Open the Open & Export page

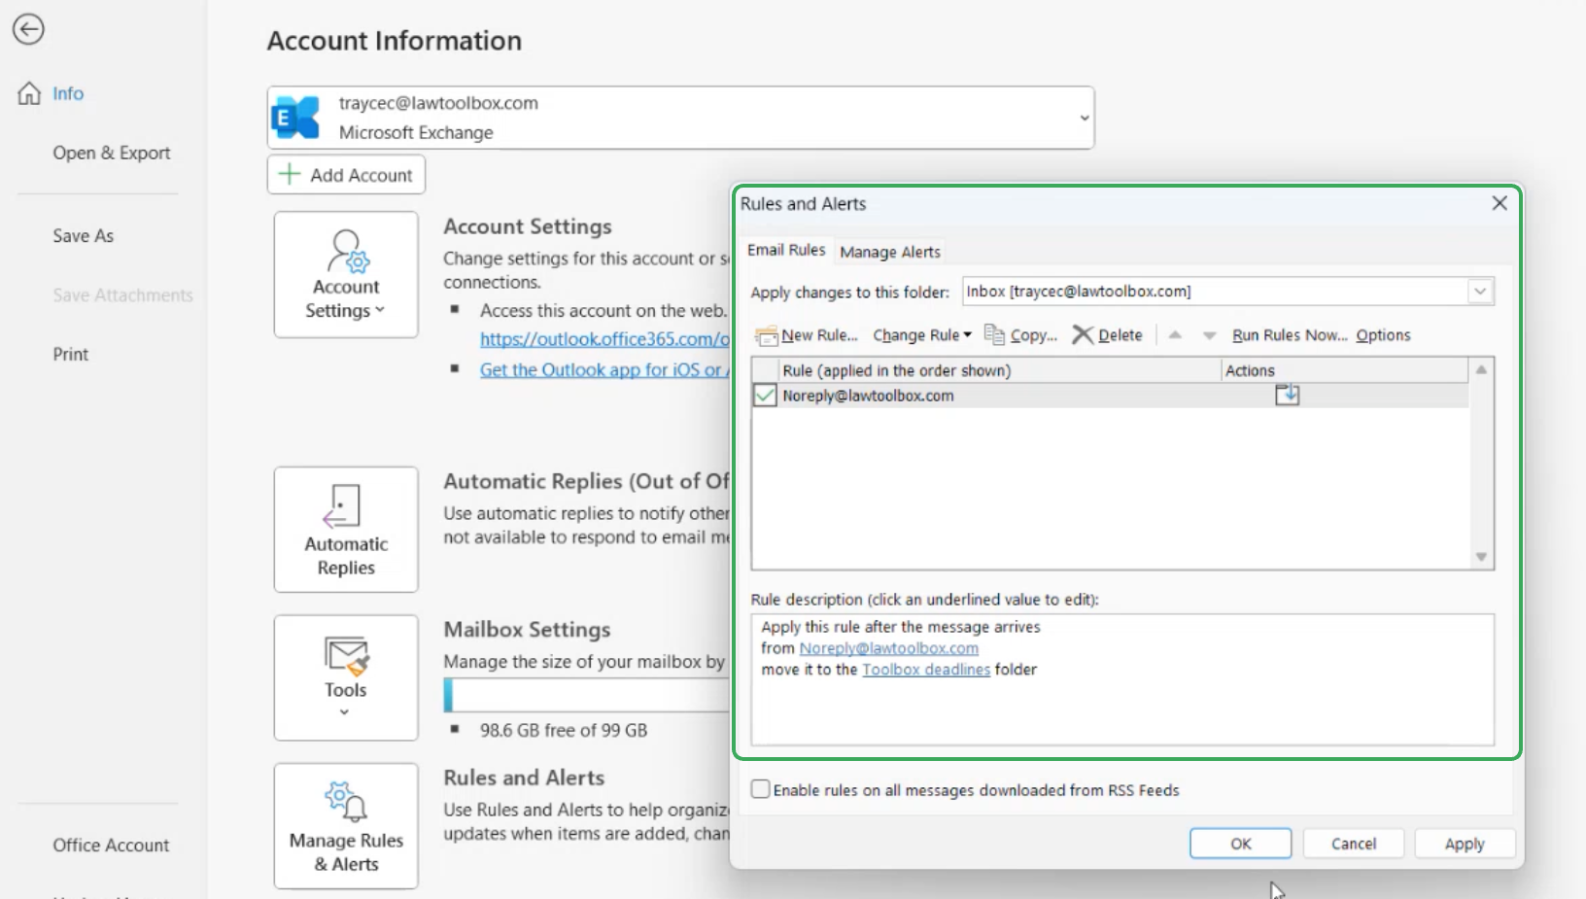coord(112,153)
